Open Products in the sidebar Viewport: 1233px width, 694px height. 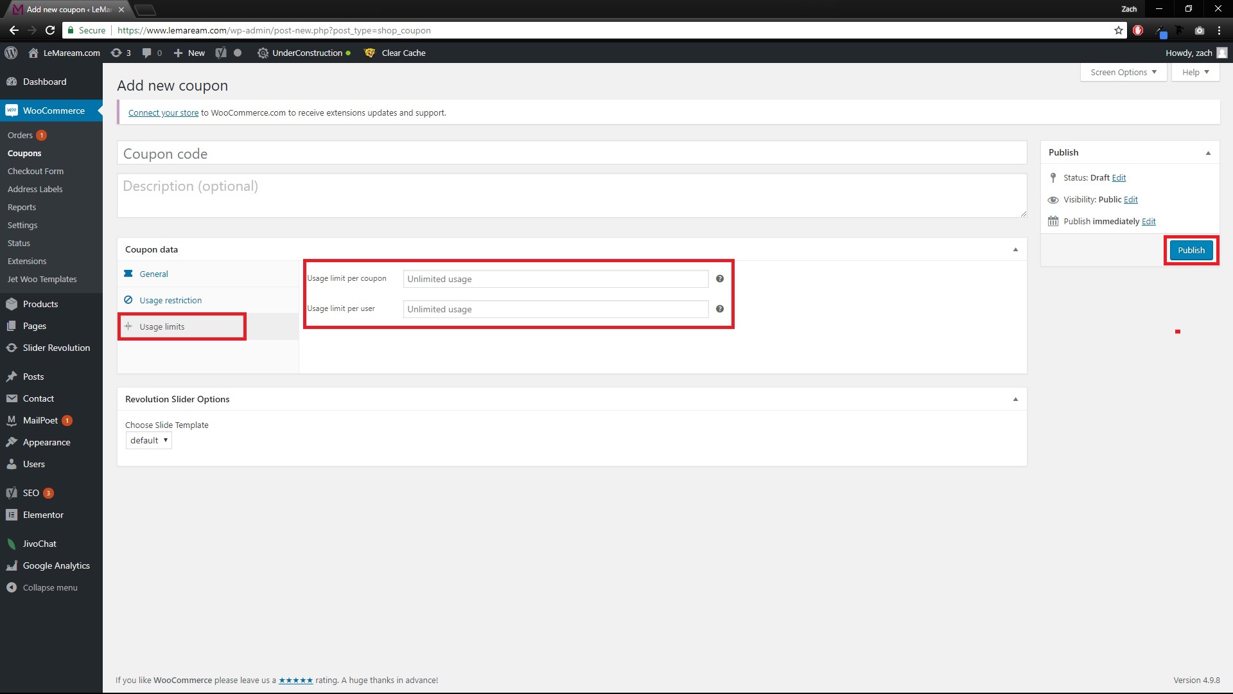tap(51, 304)
